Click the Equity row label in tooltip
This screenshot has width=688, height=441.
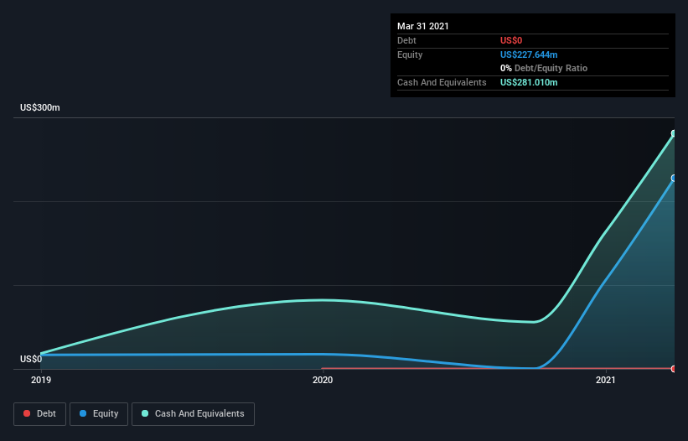[x=410, y=54]
